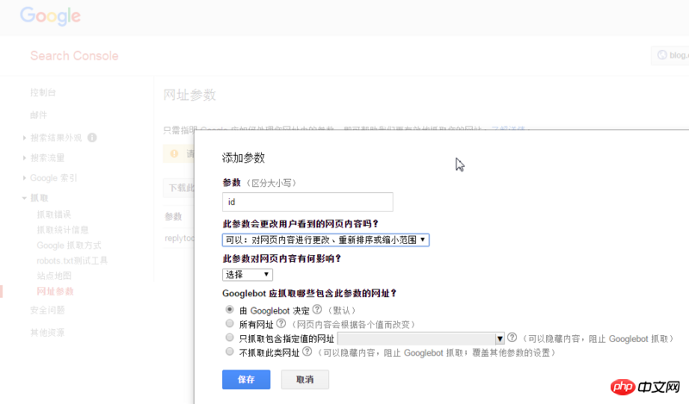Click the 添加参数 dialog title
689x404 pixels.
(x=244, y=158)
